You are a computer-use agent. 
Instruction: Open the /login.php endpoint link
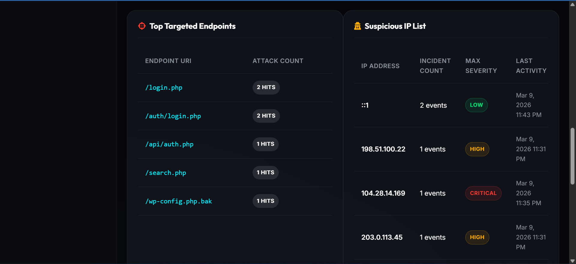[x=164, y=88]
